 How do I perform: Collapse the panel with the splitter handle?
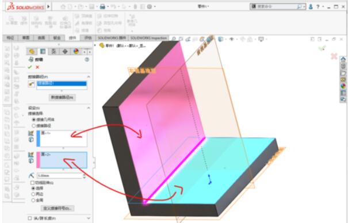(x=94, y=163)
